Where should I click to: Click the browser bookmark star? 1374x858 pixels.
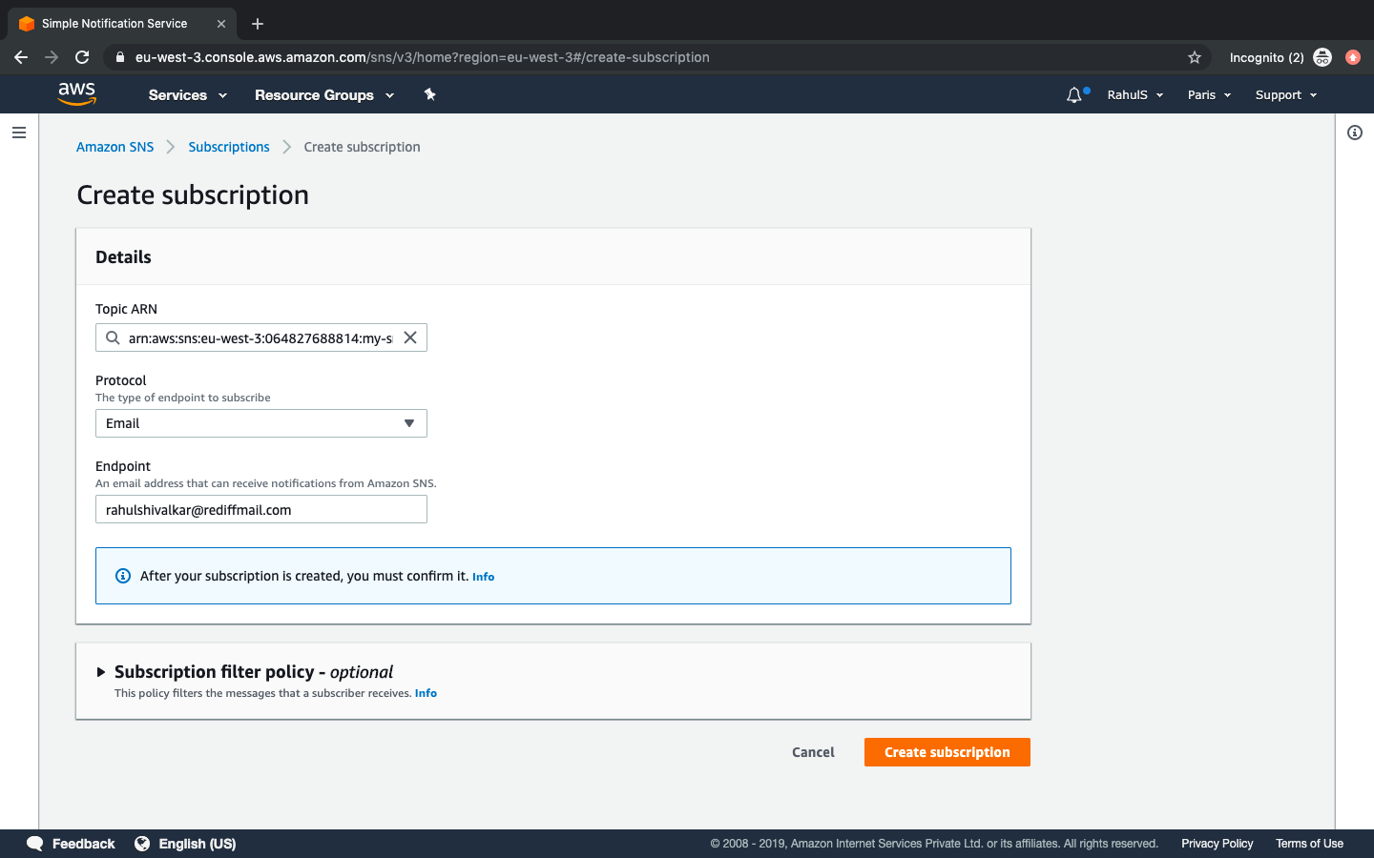click(x=1195, y=57)
